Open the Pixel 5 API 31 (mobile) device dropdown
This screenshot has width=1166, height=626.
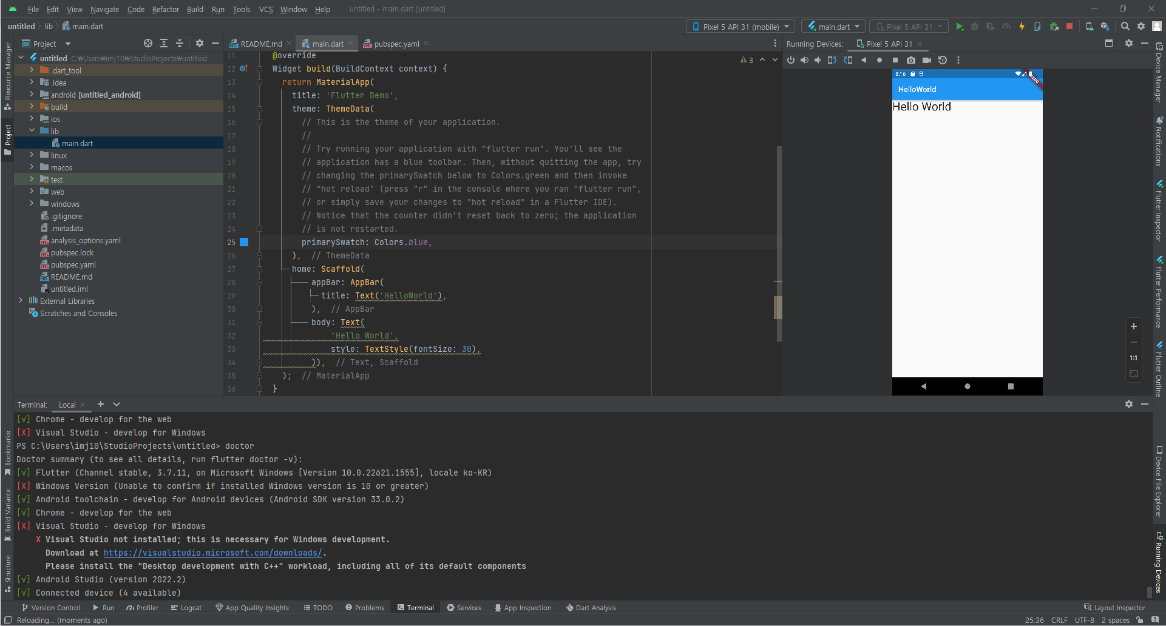tap(741, 27)
